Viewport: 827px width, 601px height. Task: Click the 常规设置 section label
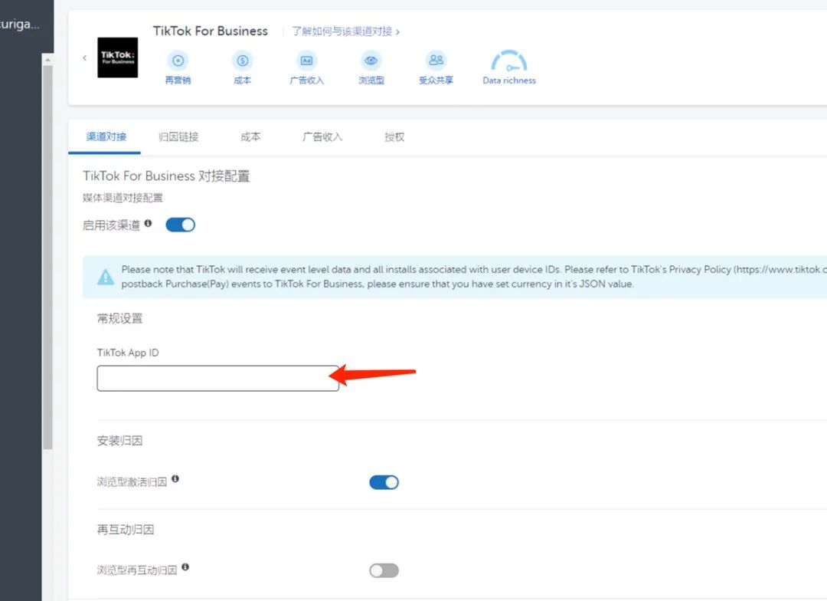[x=119, y=318]
